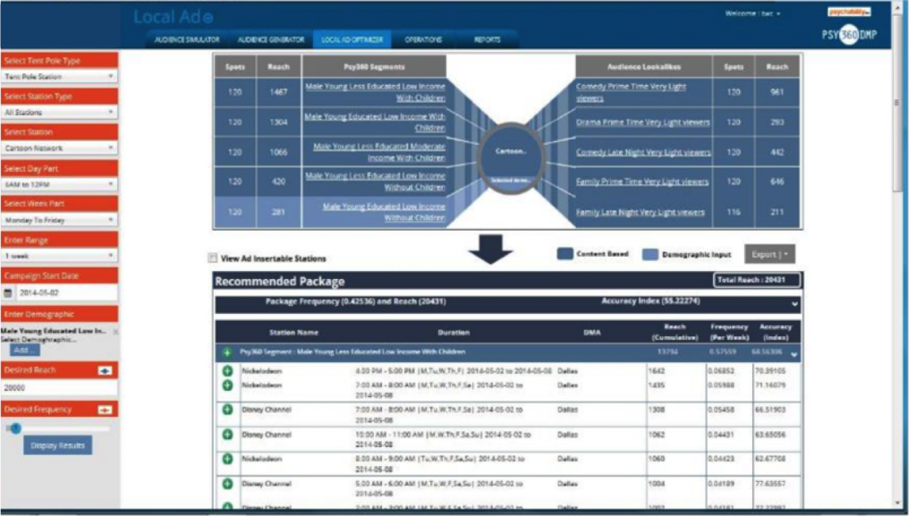Click reach value 961 in lookalikes table
Viewport: 916px width, 516px height.
click(x=777, y=92)
